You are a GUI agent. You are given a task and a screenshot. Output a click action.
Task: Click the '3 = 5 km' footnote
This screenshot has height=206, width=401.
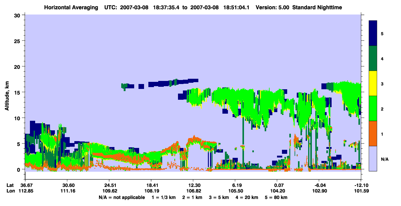click(x=219, y=197)
